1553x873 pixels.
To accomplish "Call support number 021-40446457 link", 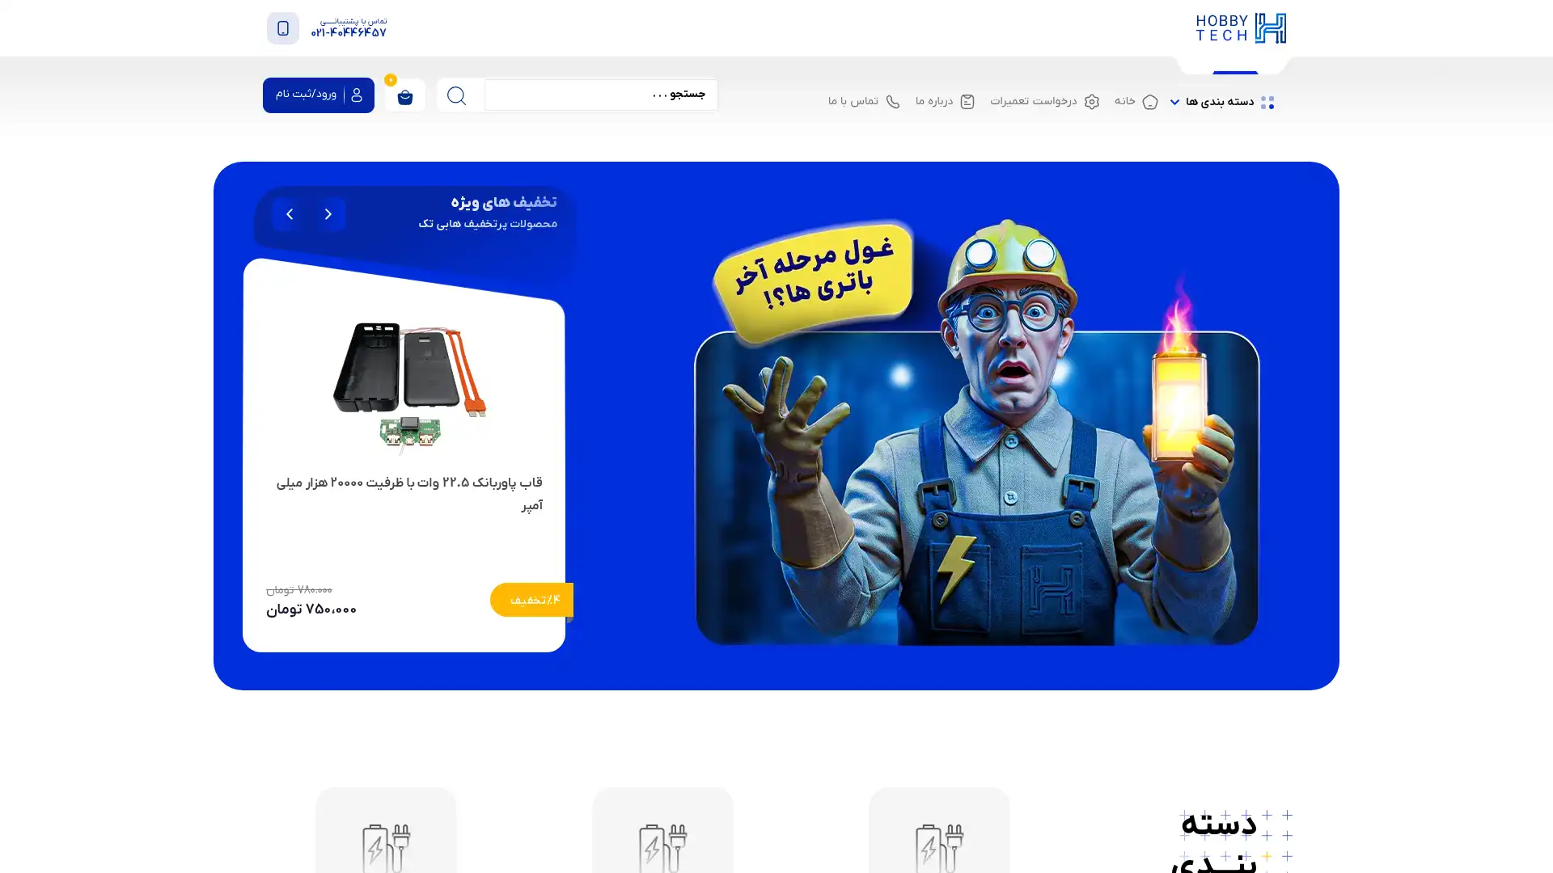I will (x=349, y=33).
